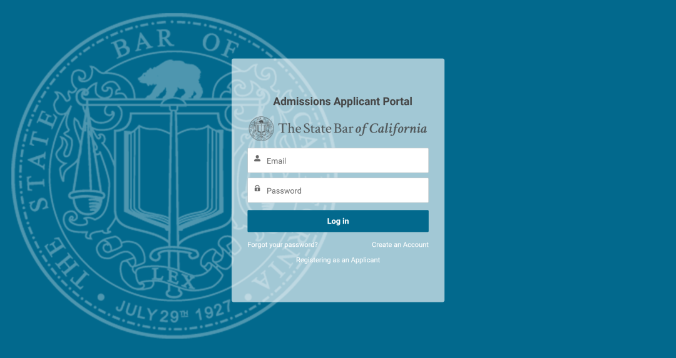
Task: Click the person icon in Email field
Action: point(257,159)
